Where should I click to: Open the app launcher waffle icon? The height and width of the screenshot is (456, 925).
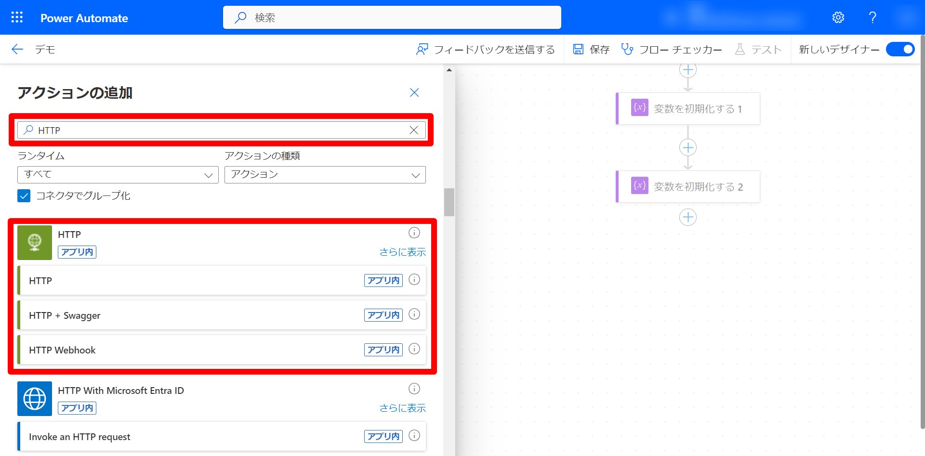17,18
